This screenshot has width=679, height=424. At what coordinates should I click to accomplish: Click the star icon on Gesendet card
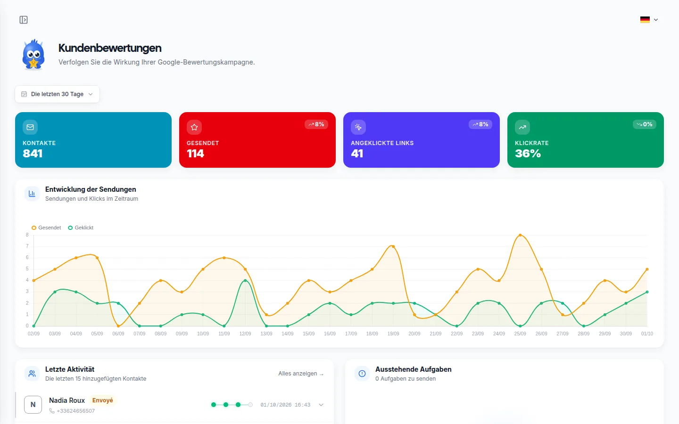coord(194,127)
